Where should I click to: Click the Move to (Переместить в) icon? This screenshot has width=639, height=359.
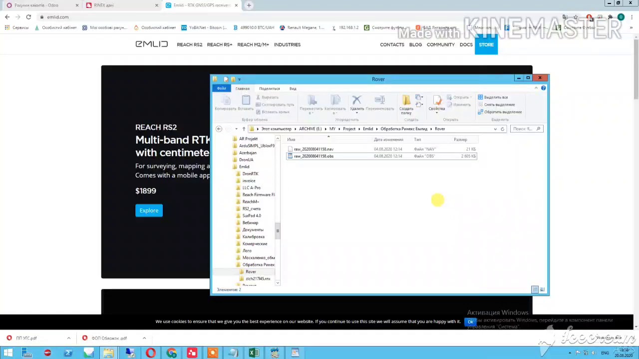(312, 101)
